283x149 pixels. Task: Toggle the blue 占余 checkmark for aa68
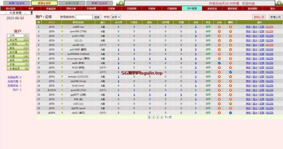pyautogui.click(x=219, y=63)
